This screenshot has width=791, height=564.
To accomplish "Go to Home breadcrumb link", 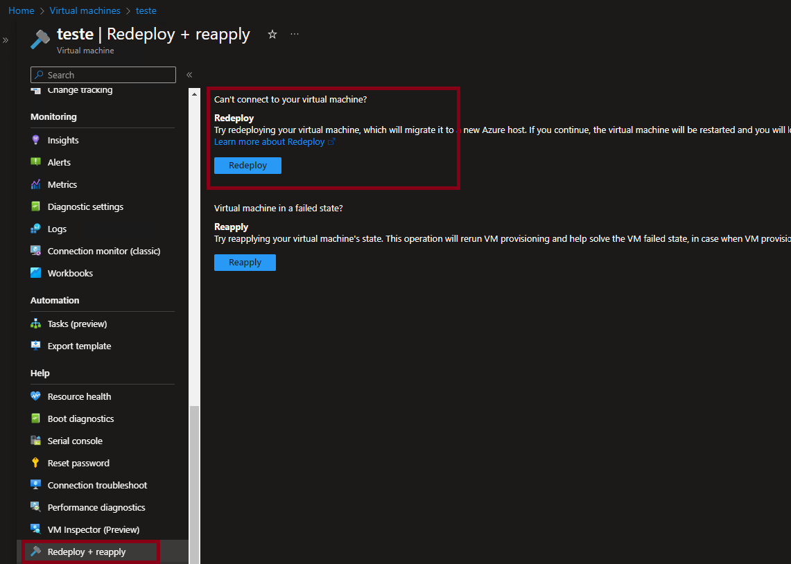I will pos(21,10).
